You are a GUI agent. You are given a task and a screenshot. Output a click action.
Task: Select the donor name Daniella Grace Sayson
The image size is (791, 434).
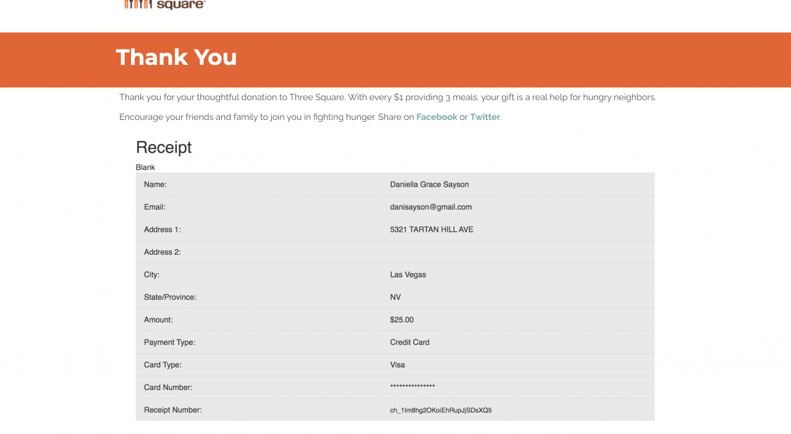click(x=429, y=184)
